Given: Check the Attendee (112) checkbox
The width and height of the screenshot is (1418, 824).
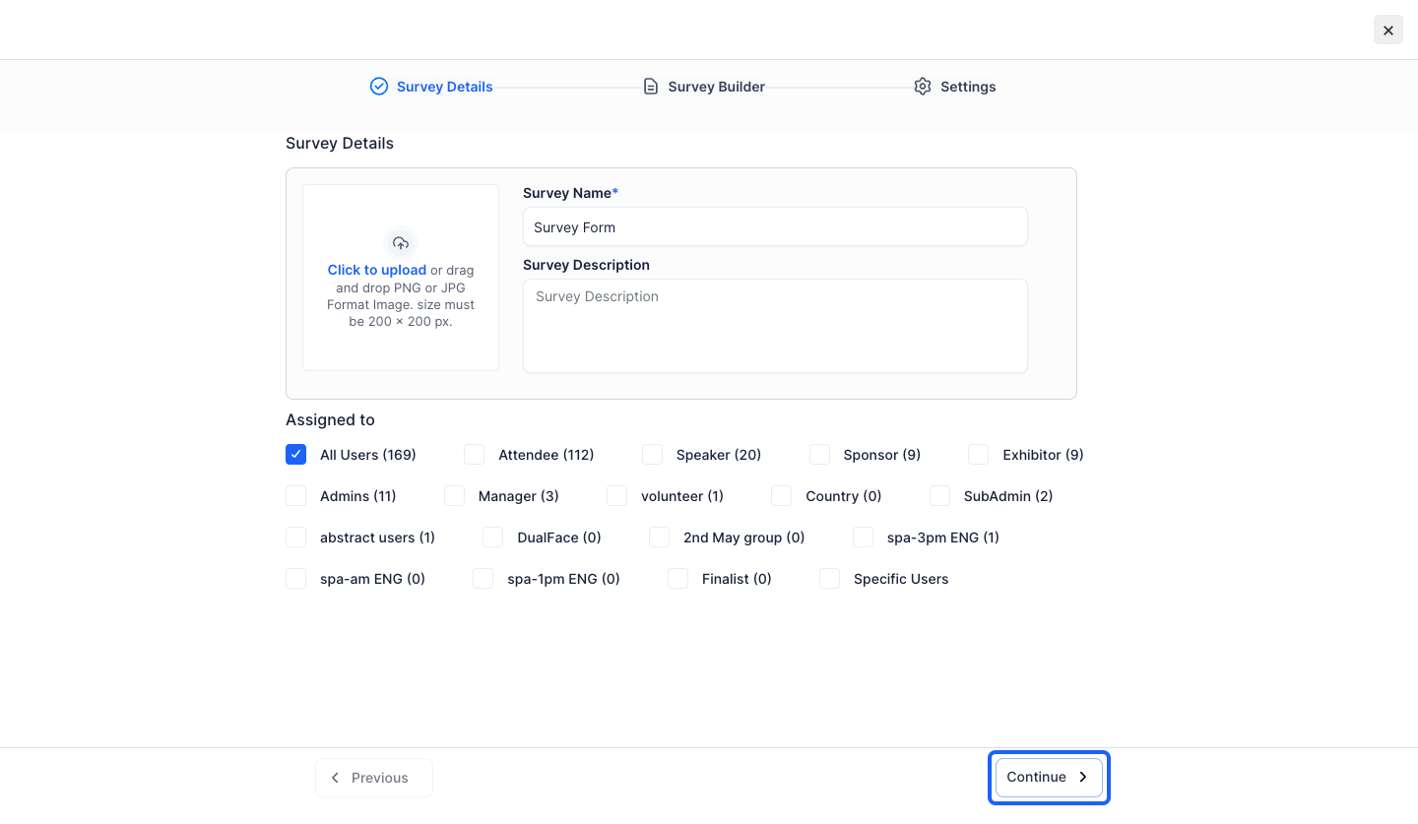Looking at the screenshot, I should (x=475, y=455).
